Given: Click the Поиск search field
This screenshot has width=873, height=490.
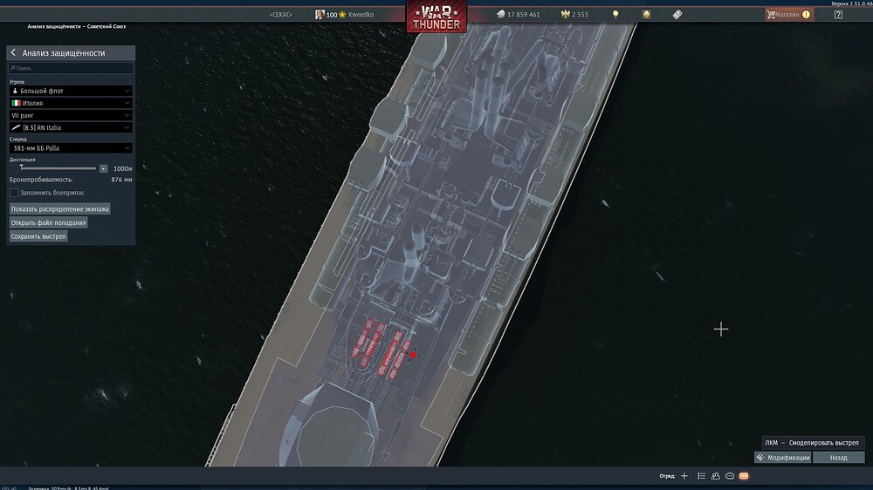Looking at the screenshot, I should pyautogui.click(x=71, y=68).
